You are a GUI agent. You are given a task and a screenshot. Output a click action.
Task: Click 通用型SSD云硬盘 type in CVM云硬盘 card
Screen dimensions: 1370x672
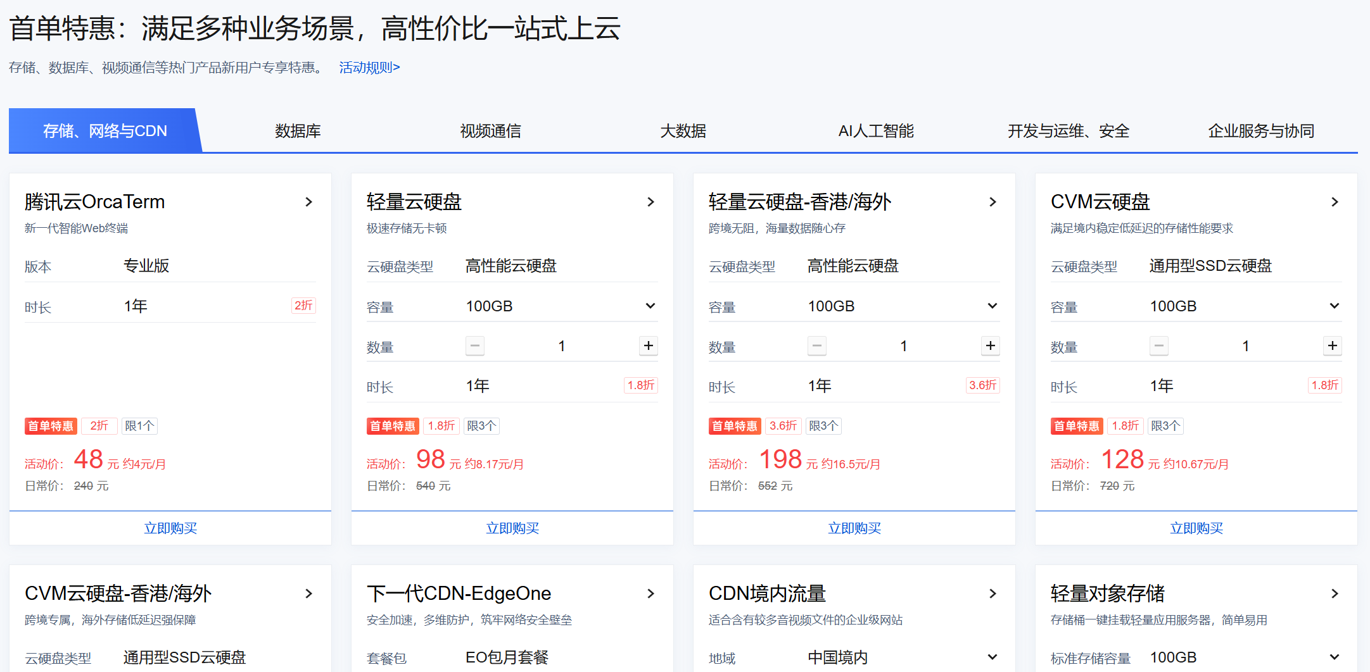[x=1211, y=266]
